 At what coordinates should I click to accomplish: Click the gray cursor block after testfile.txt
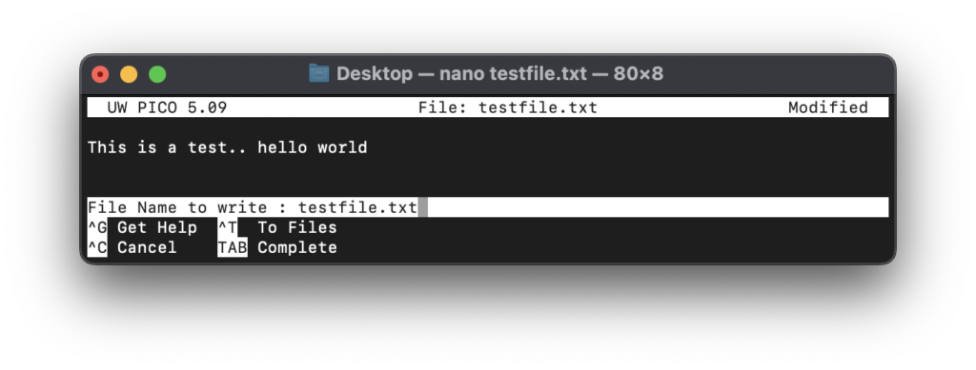point(422,207)
